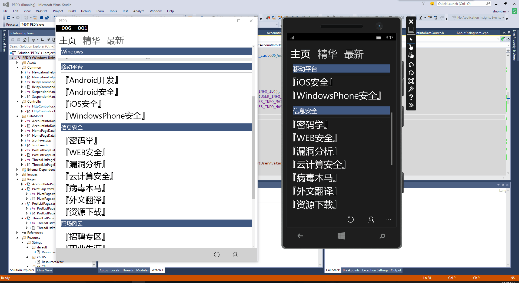Screen dimensions: 519x283
Task: Click emulator Help question mark icon
Action: pos(411,97)
